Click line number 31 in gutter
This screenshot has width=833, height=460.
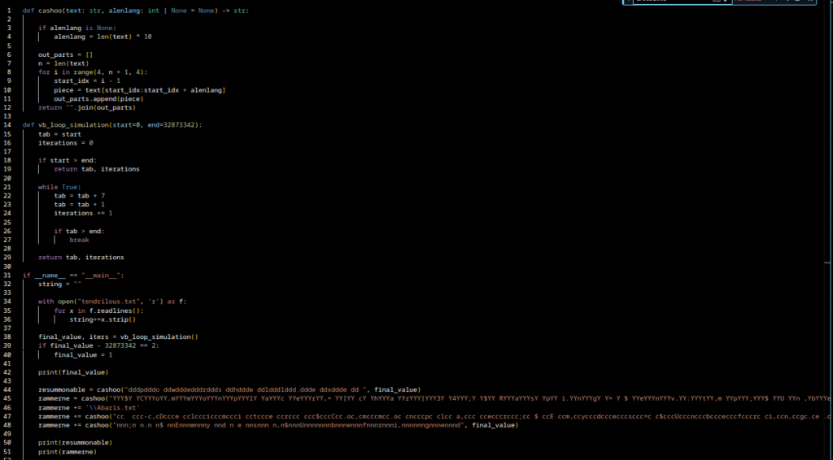(8, 275)
